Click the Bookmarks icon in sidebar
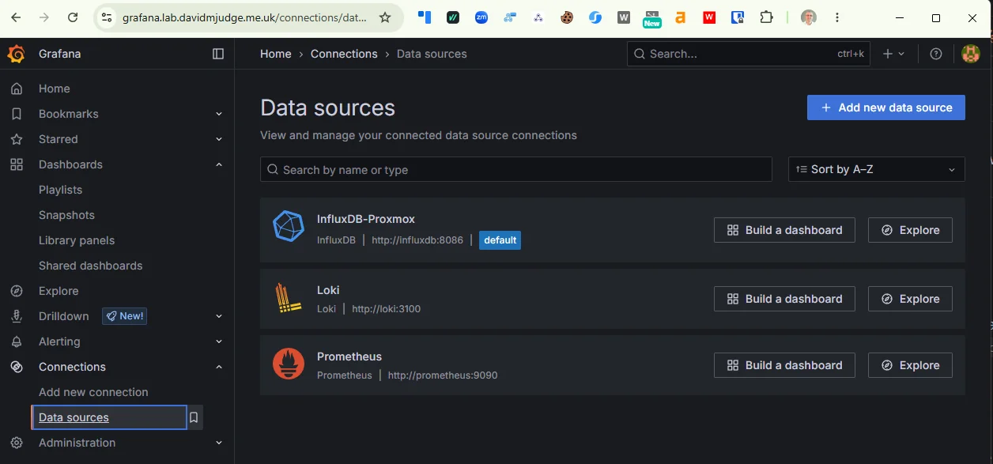 [17, 114]
